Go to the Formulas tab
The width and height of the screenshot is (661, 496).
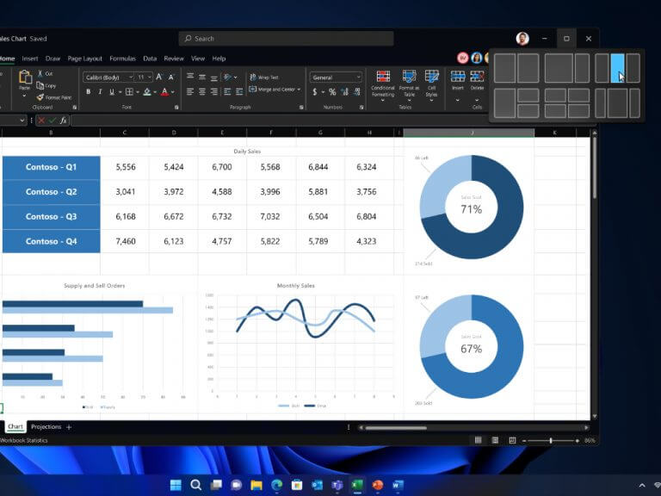(x=123, y=59)
